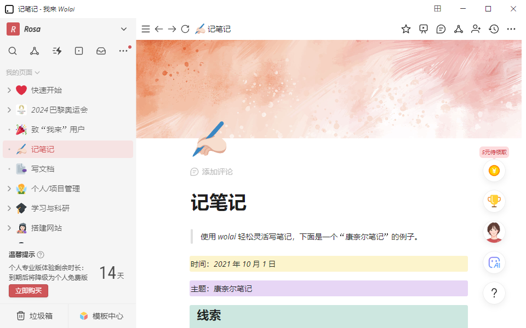Screen dimensions: 526x328
Task: Open page history clock icon
Action: (494, 29)
